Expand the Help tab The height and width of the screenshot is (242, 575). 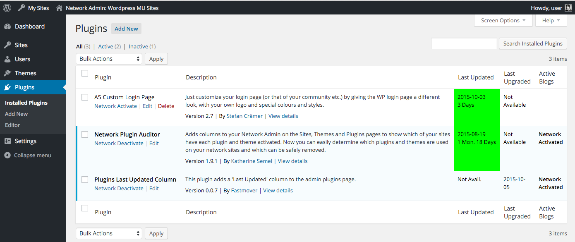click(x=551, y=21)
